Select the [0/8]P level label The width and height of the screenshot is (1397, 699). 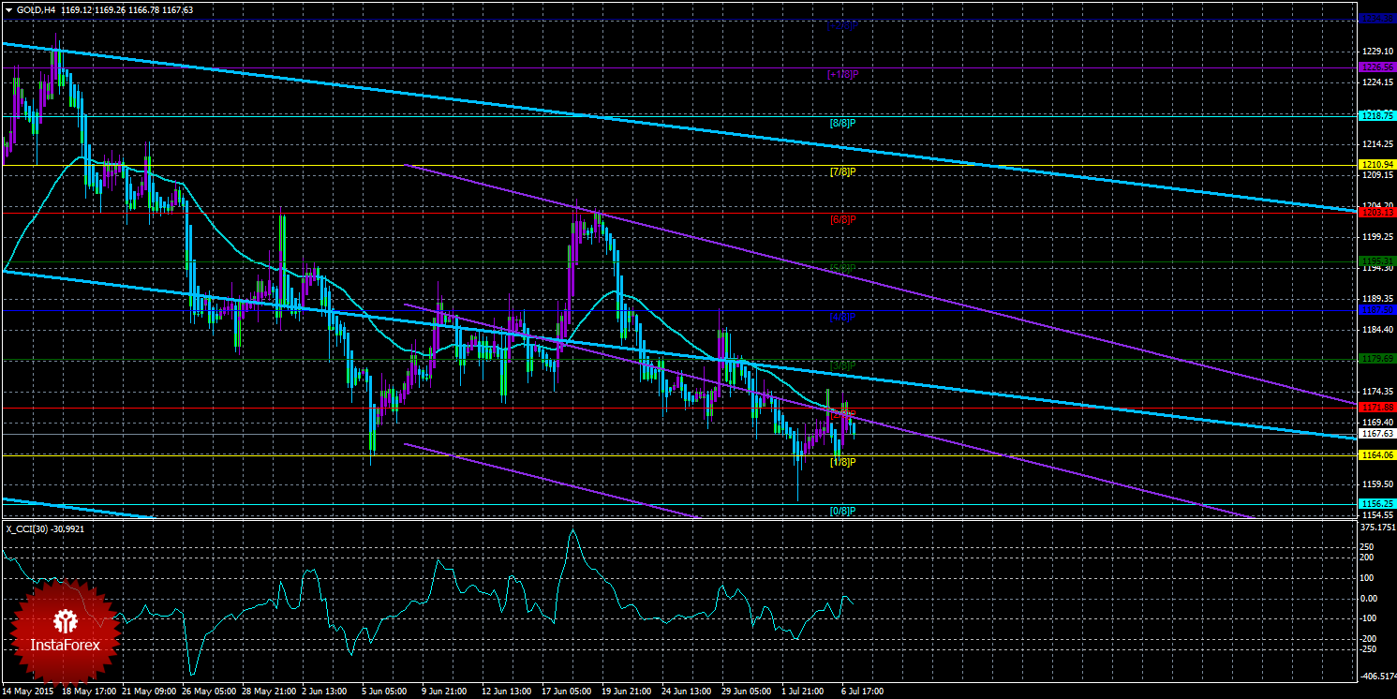[x=843, y=511]
